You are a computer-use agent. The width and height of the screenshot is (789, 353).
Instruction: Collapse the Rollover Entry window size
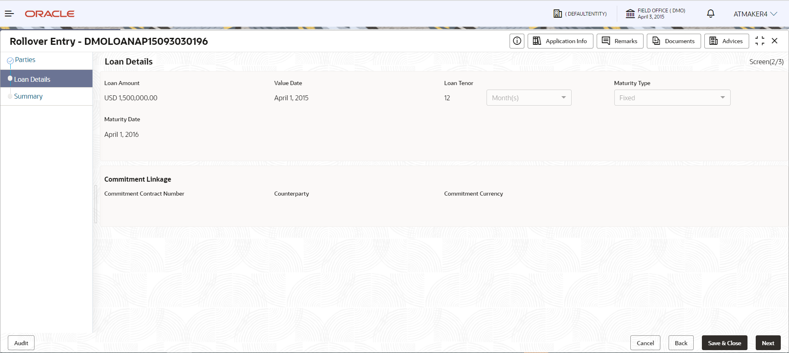(x=760, y=41)
